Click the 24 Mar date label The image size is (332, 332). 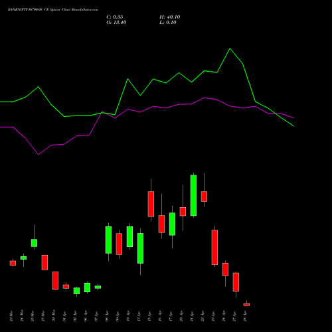[x=22, y=316]
